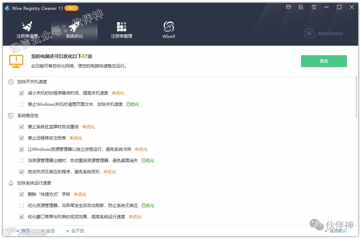Click the rocket icon beside 加快系统运行速度

[11, 183]
